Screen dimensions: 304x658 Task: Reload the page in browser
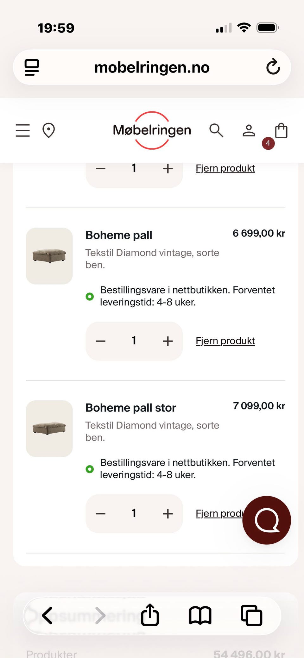click(x=273, y=67)
